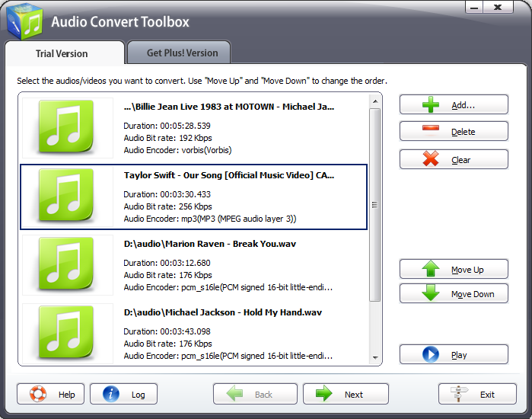Click Duration 00:05:28.539 text
Screen dimensions: 532x419
point(167,126)
